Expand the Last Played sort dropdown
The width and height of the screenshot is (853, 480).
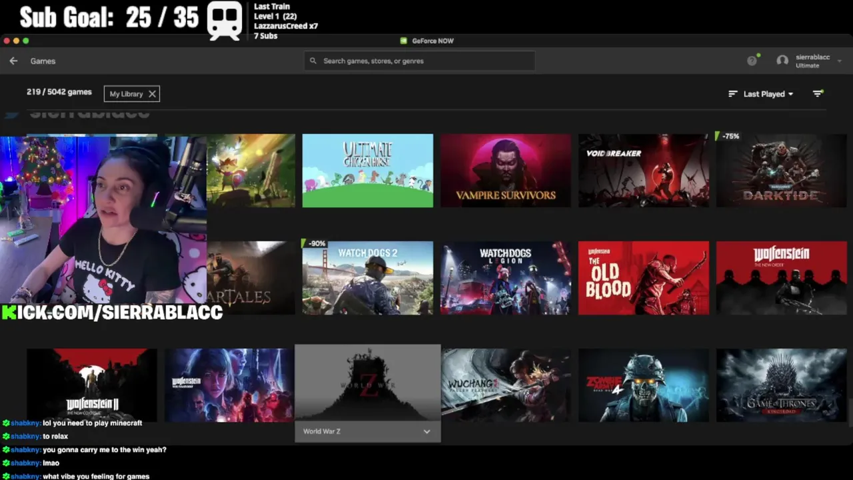click(x=768, y=94)
